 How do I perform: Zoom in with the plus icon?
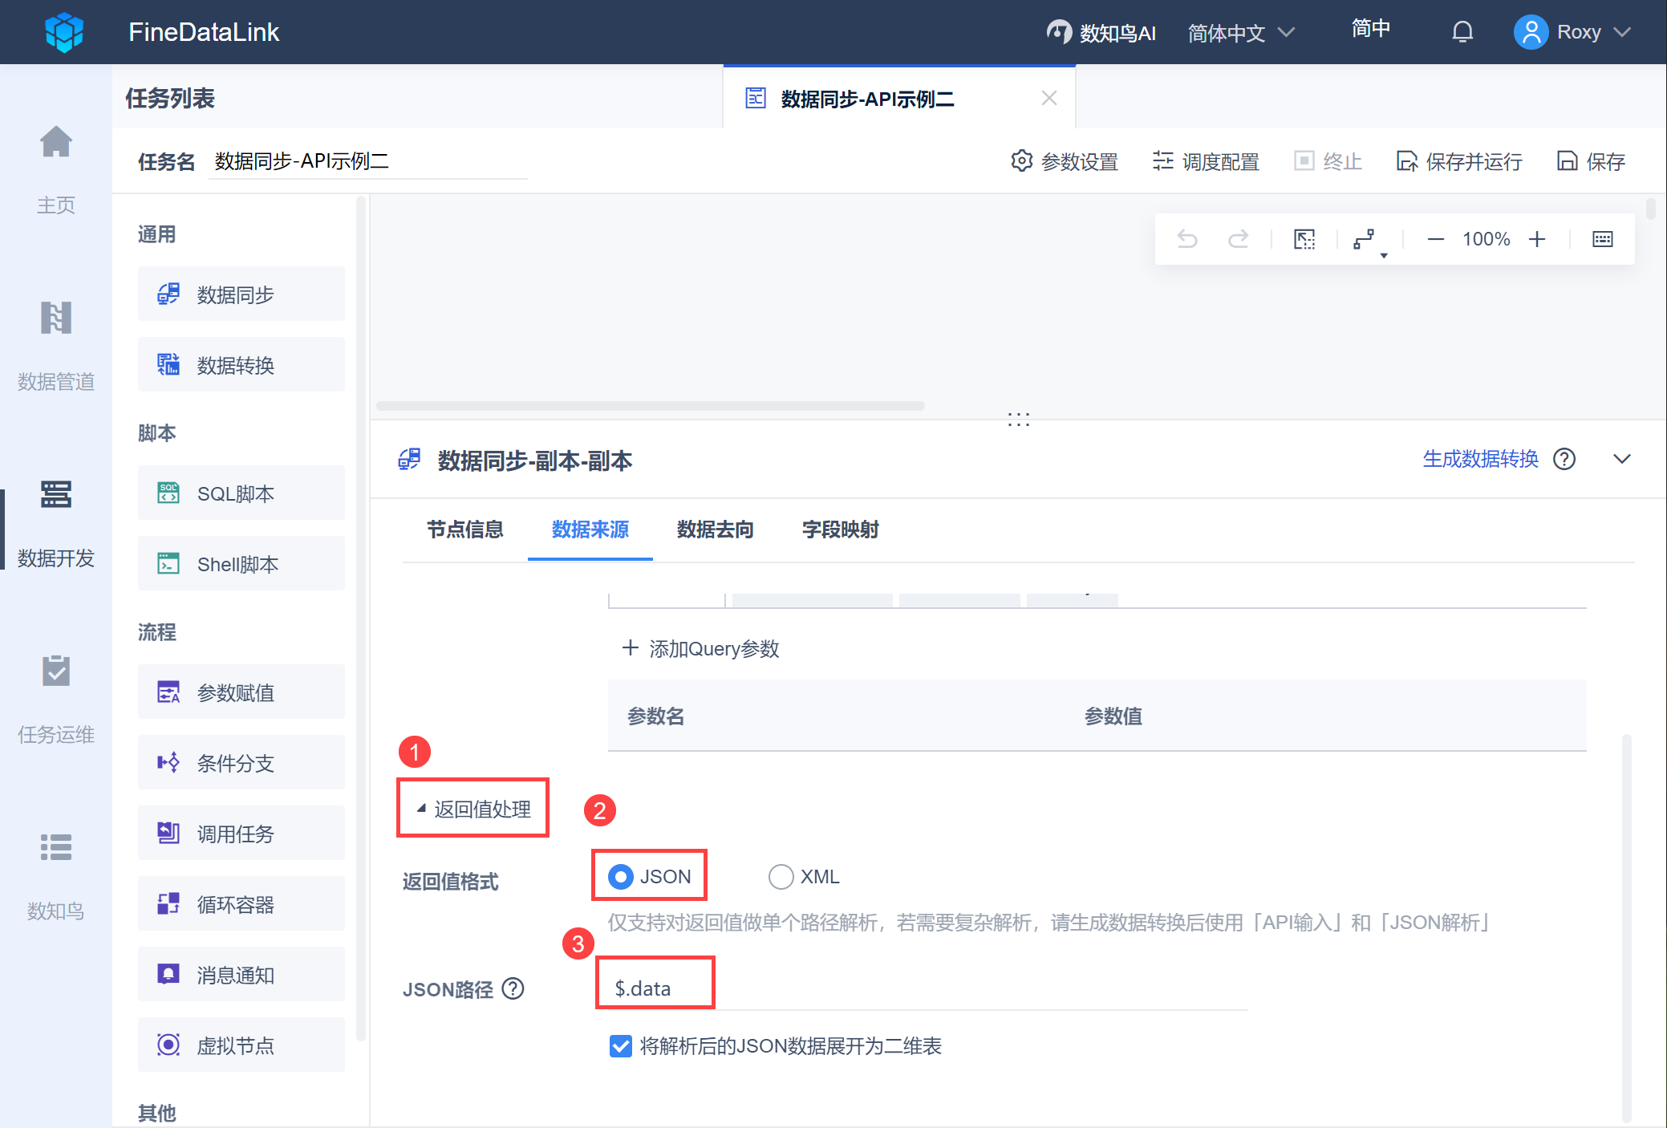point(1537,239)
